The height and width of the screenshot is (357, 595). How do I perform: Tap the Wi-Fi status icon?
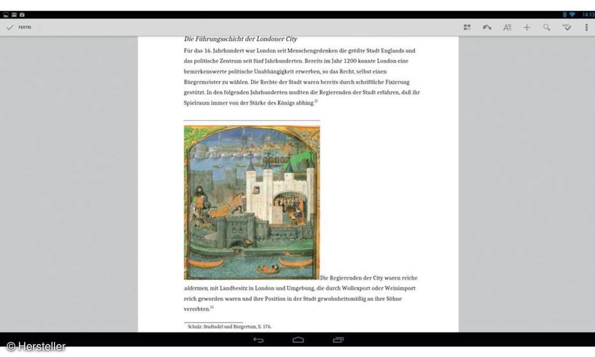(573, 15)
